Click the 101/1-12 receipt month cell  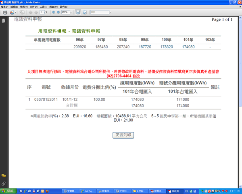click(x=70, y=99)
